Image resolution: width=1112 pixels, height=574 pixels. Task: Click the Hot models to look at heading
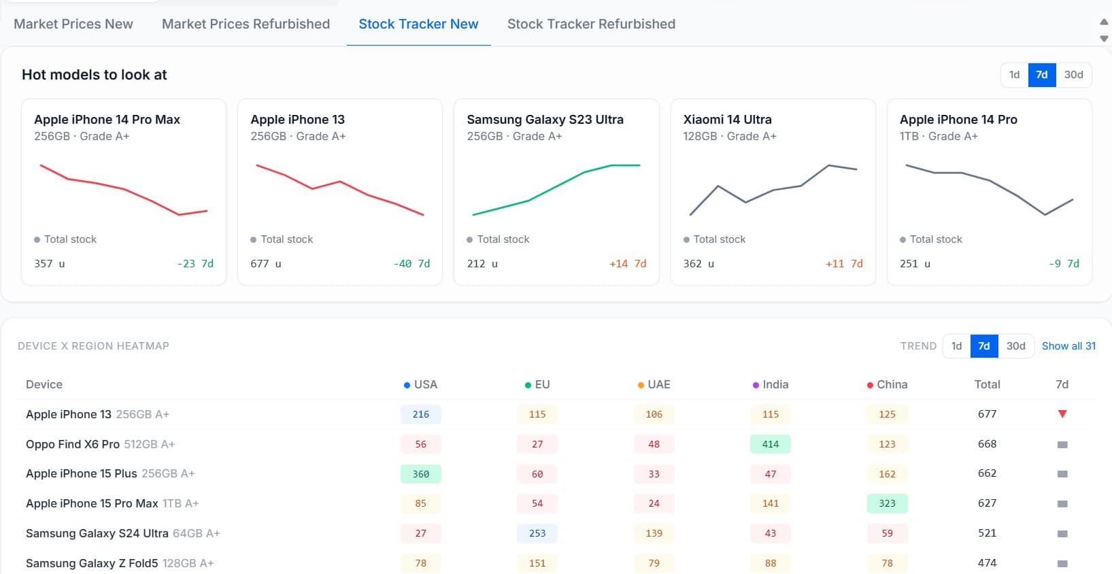(95, 75)
